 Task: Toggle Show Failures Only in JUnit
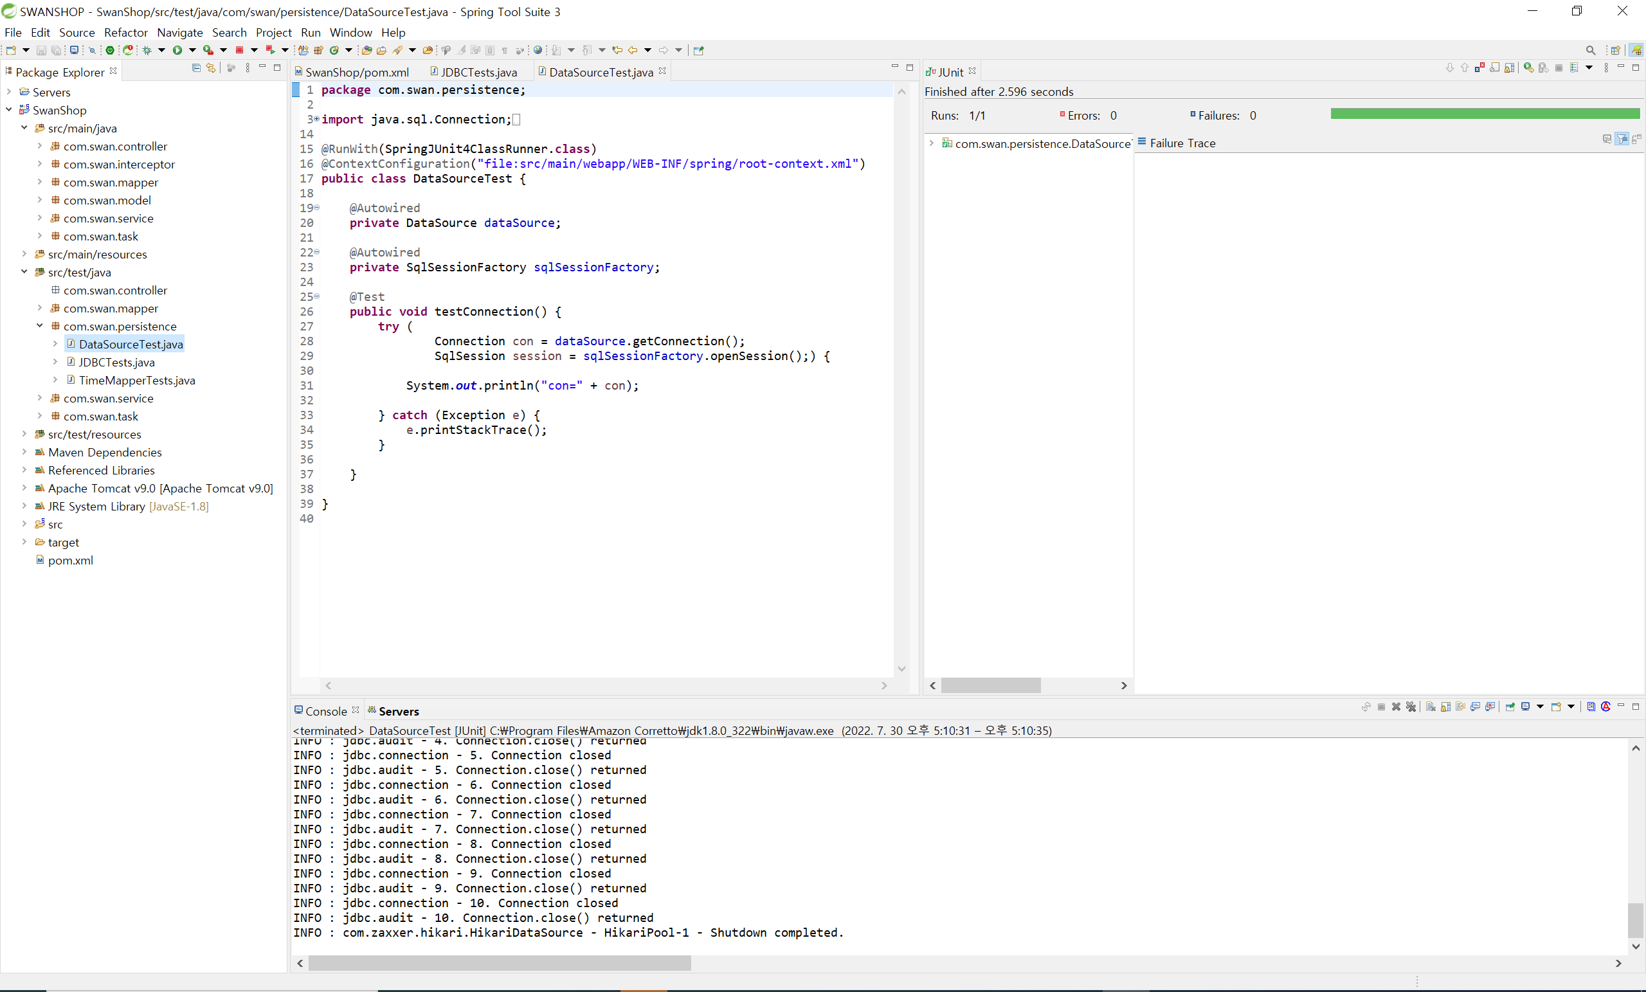(1480, 68)
